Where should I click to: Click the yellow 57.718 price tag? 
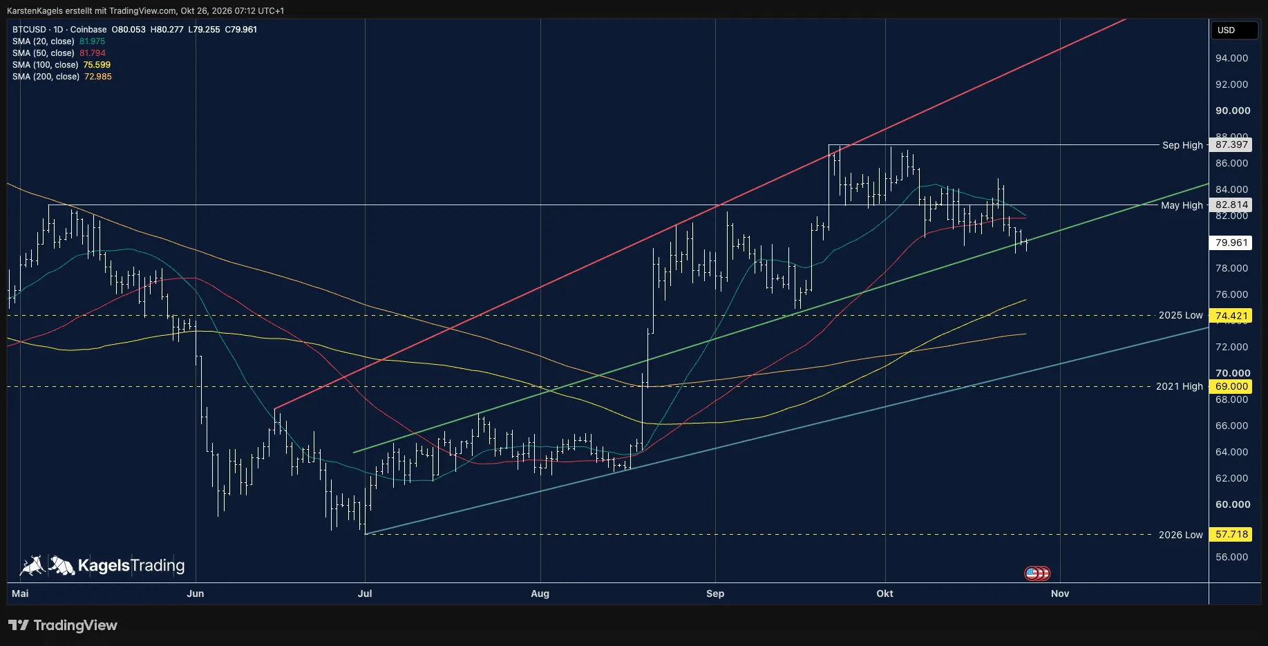pos(1231,534)
